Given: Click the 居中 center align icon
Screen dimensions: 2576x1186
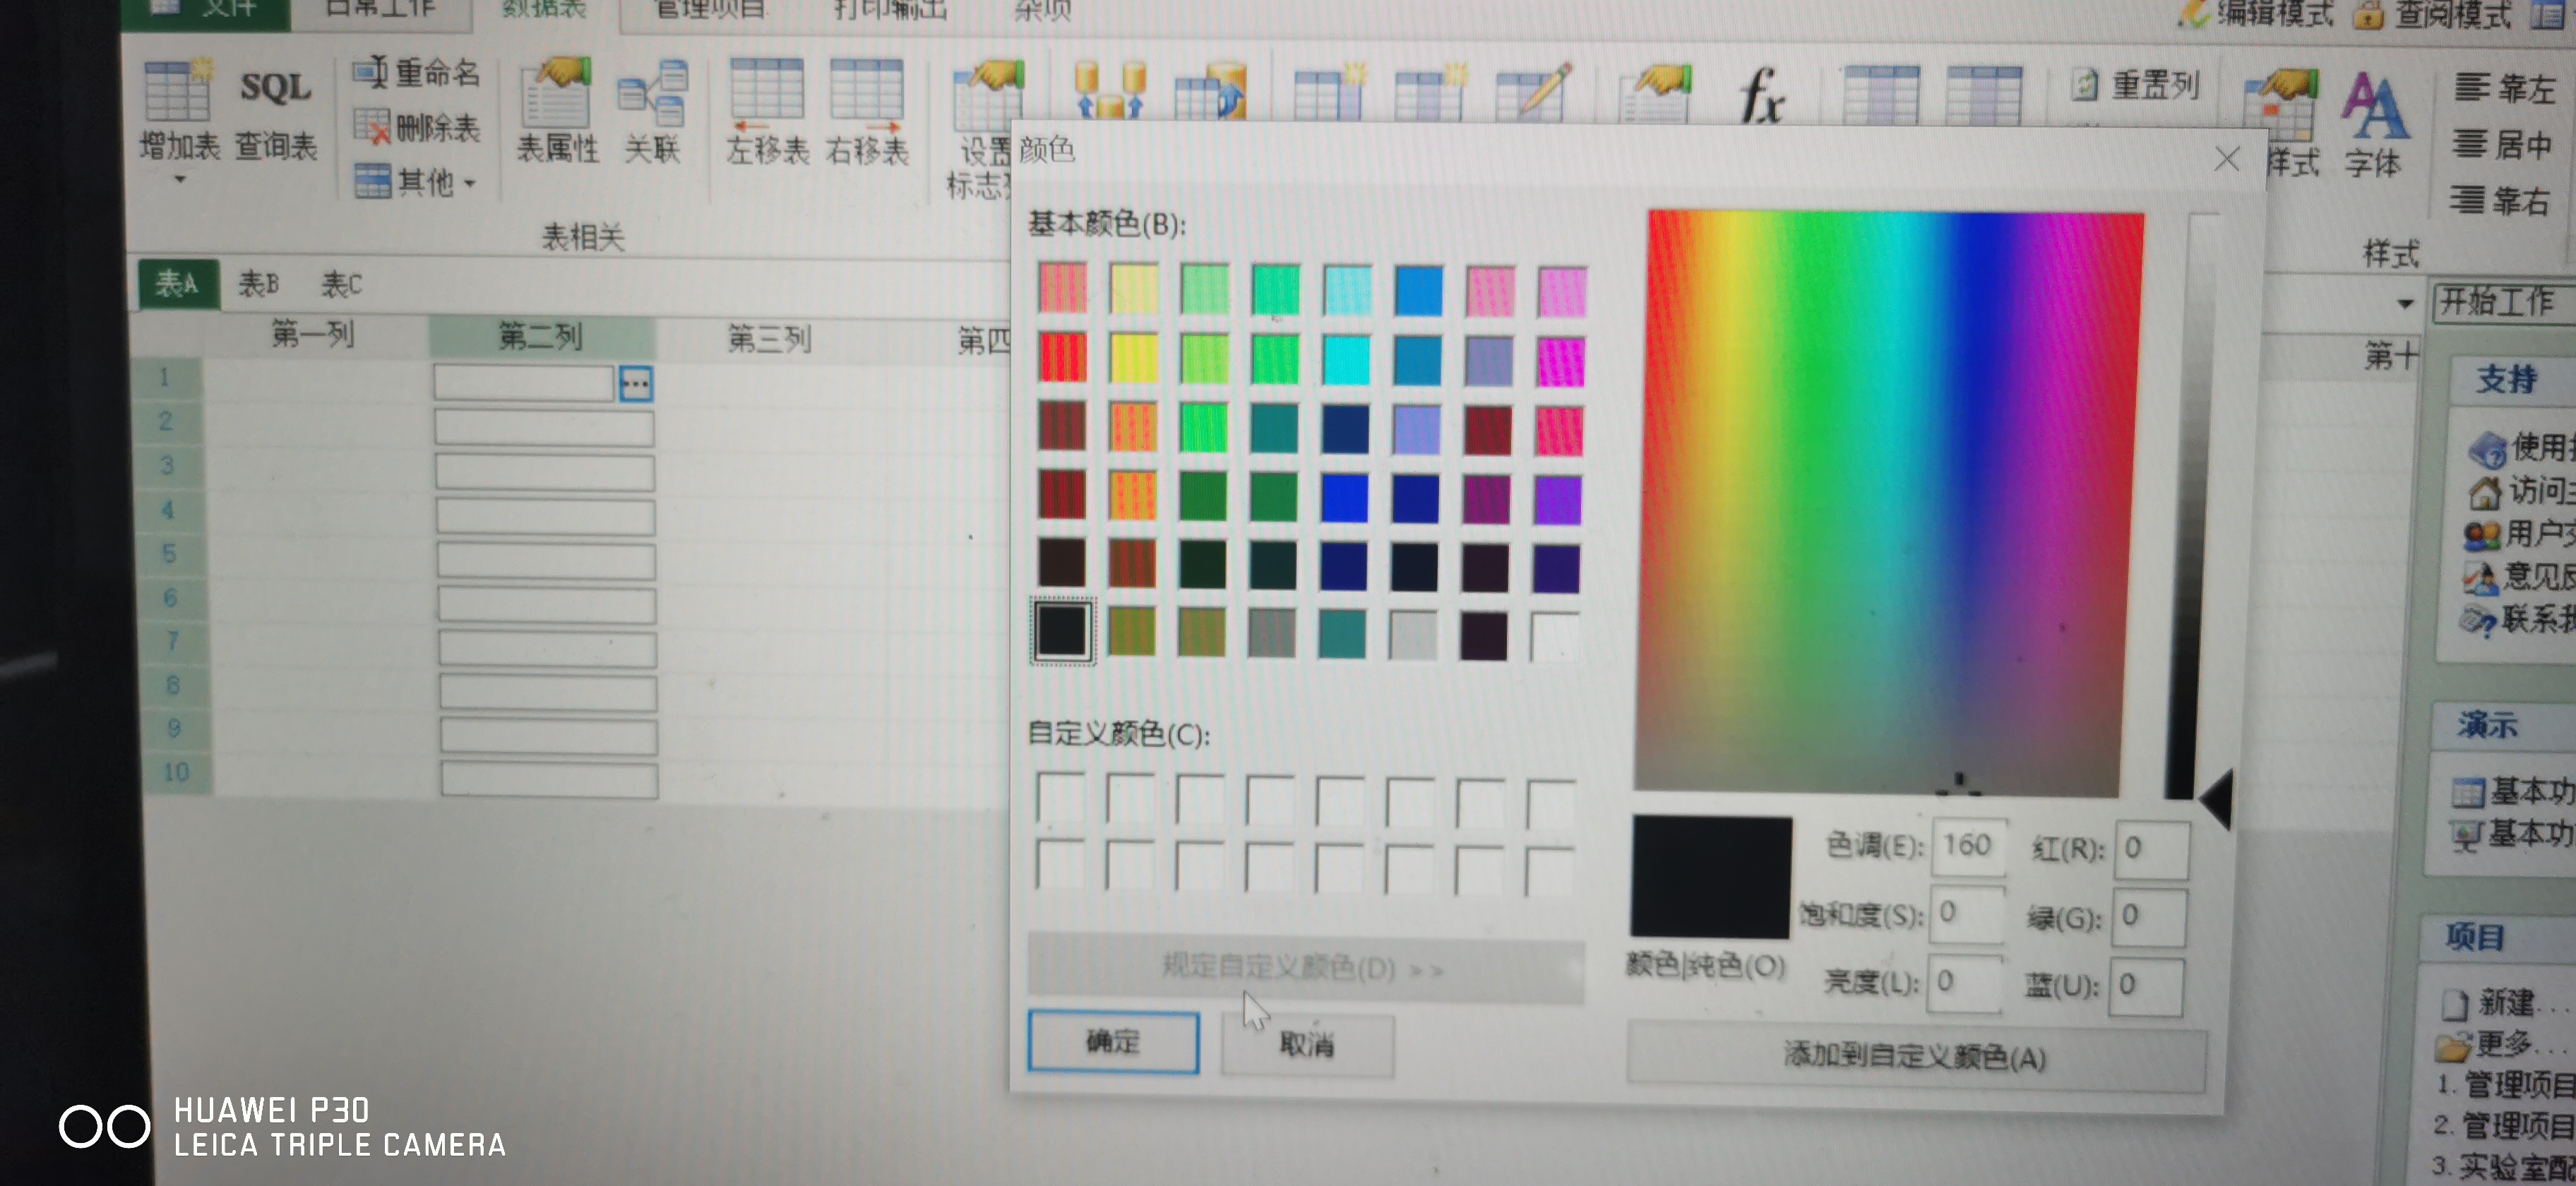Looking at the screenshot, I should click(2470, 143).
